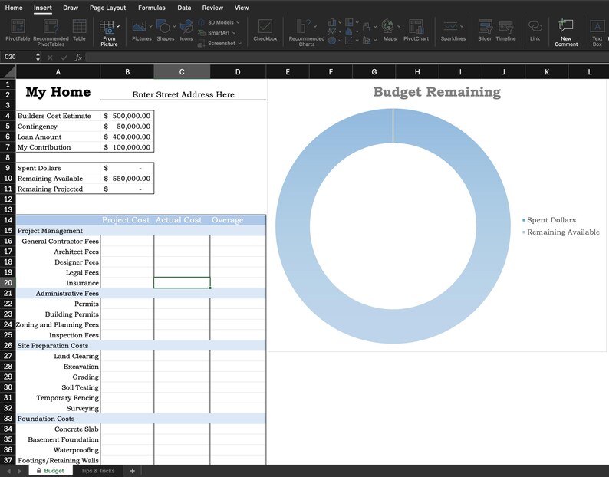Expand the Shapes dropdown arrow

point(174,26)
